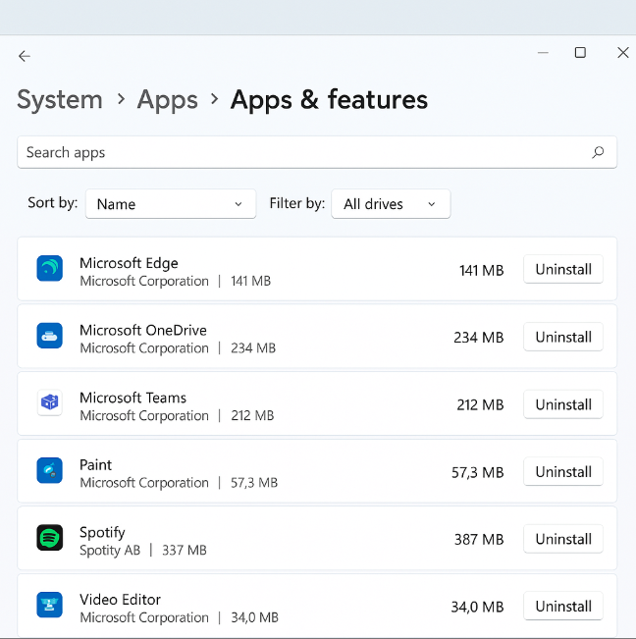Viewport: 636px width, 639px height.
Task: Uninstall Microsoft Teams
Action: tap(563, 404)
